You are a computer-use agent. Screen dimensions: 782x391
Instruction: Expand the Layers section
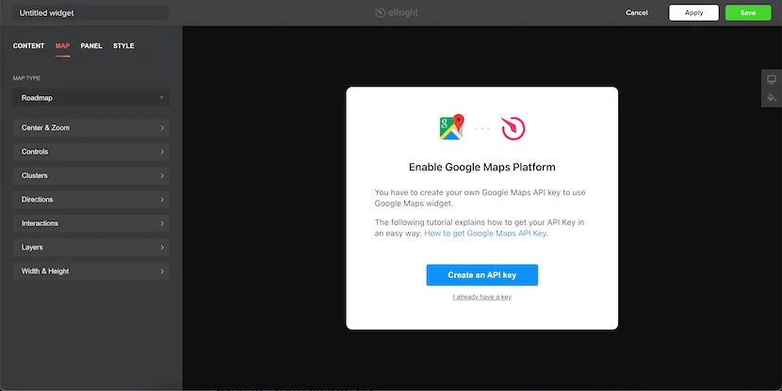(x=91, y=248)
